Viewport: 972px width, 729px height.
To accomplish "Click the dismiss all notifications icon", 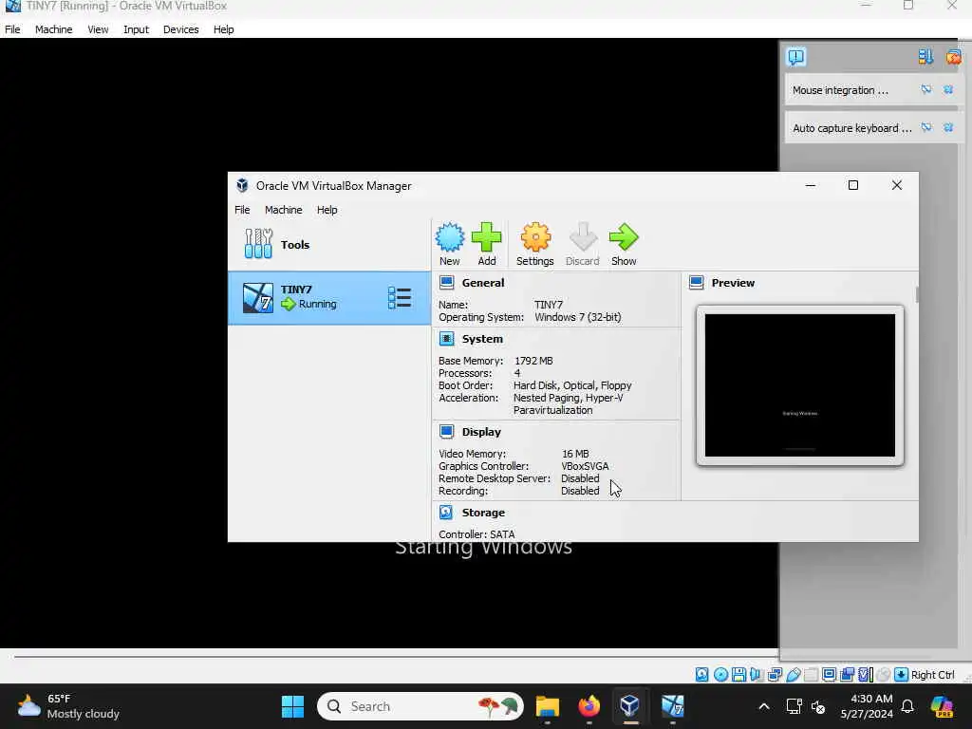I will [x=953, y=57].
